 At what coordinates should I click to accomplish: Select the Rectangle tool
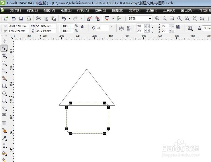click(x=4, y=86)
